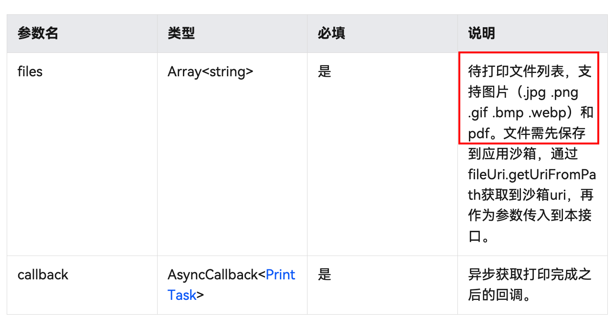
Task: Click the 类型 column header
Action: click(181, 33)
